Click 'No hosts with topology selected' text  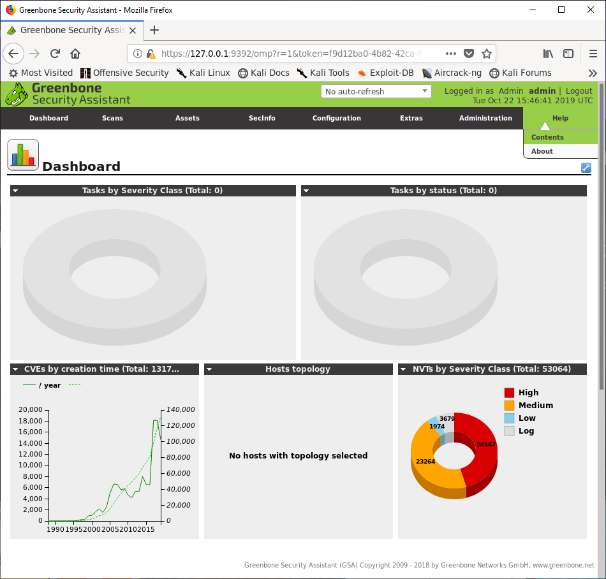(x=298, y=456)
